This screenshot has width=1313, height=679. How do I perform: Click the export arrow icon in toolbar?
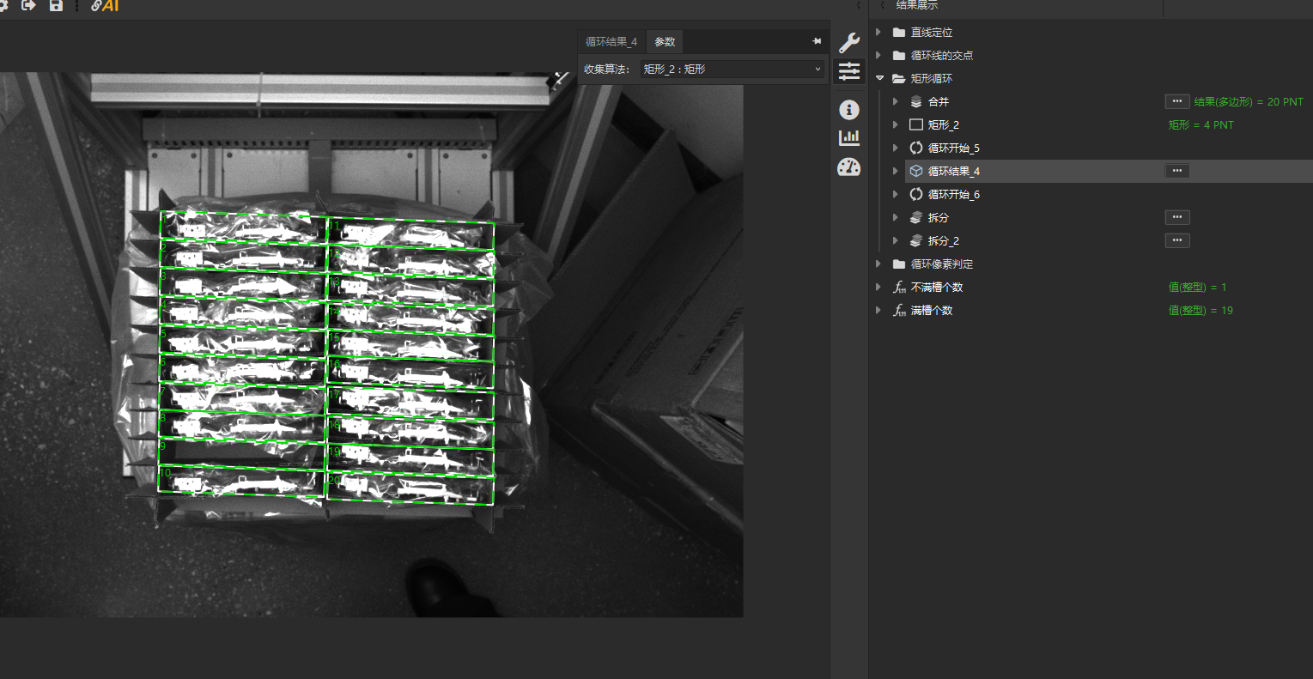(28, 6)
